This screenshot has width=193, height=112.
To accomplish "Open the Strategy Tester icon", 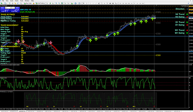I will (21, 3).
